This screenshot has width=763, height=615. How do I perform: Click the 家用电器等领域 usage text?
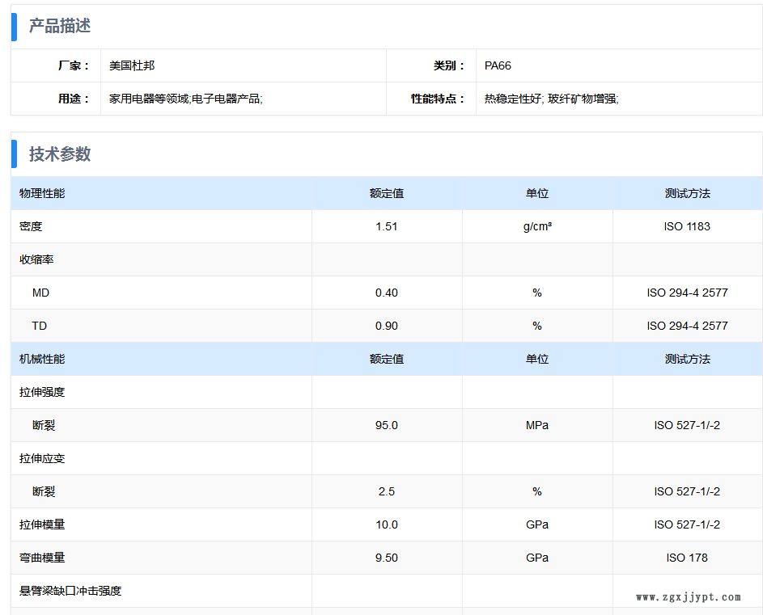148,99
